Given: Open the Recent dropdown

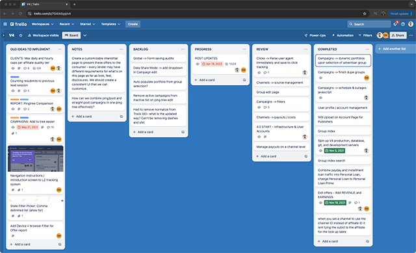Looking at the screenshot, I should pos(66,24).
